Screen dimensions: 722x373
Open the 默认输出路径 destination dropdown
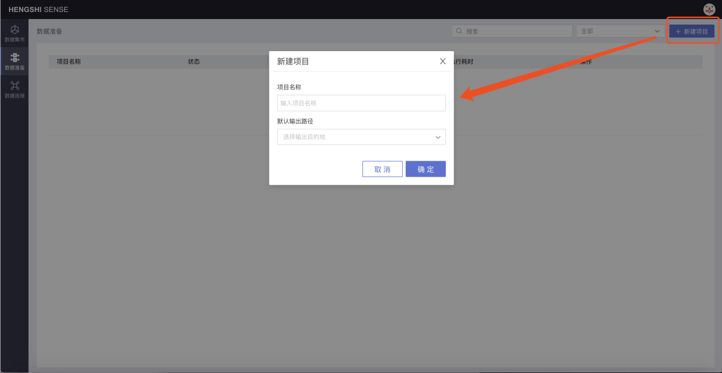[x=361, y=137]
